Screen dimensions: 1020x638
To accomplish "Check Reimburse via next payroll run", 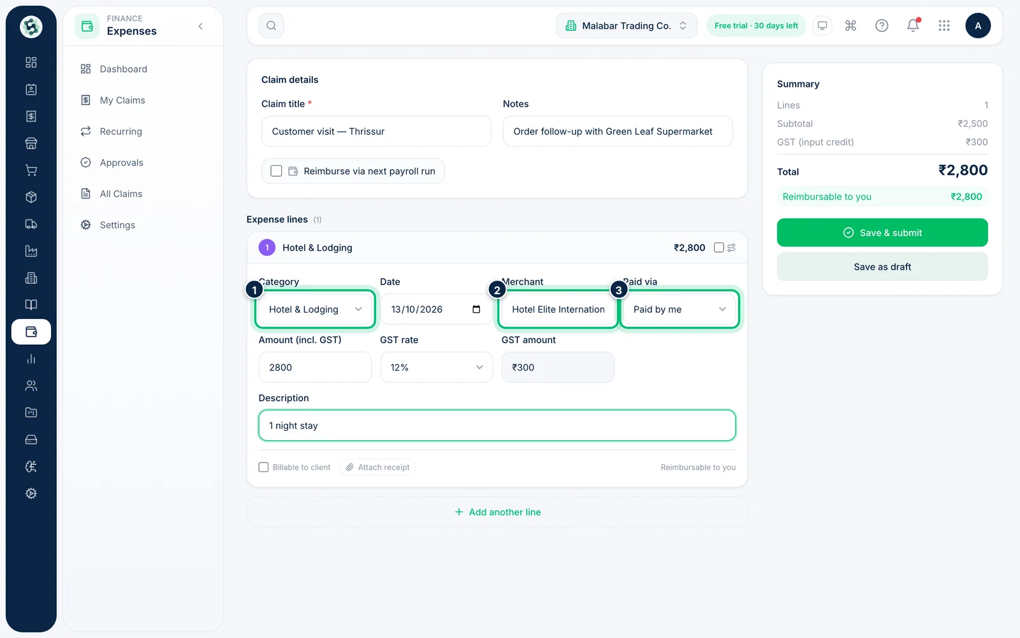I will (276, 171).
